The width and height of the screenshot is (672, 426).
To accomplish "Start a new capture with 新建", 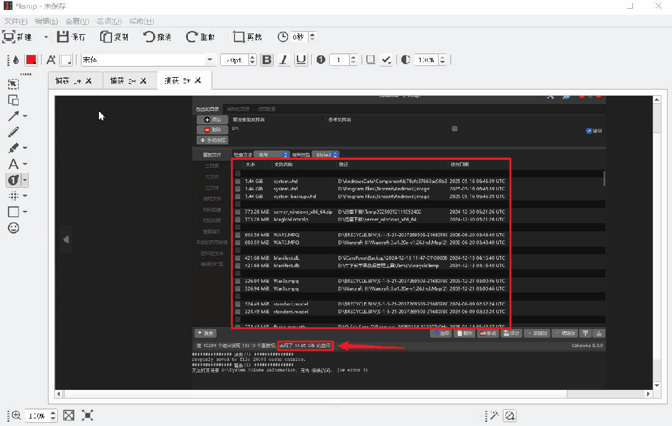I will (x=17, y=37).
